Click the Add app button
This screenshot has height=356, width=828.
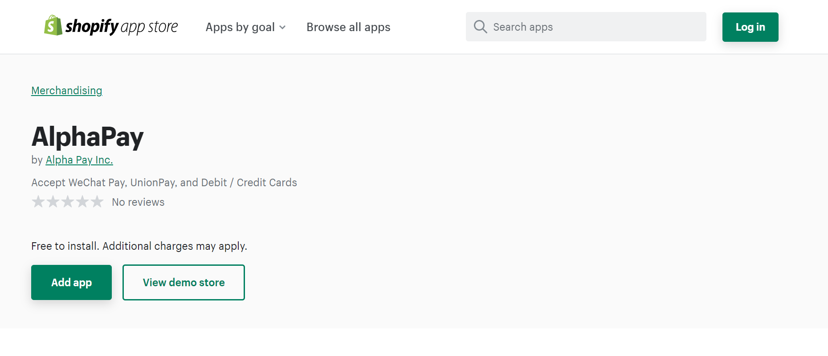point(71,282)
